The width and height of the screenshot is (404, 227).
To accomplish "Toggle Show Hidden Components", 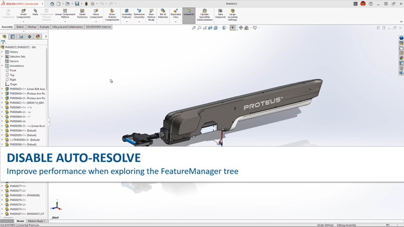I will (112, 15).
